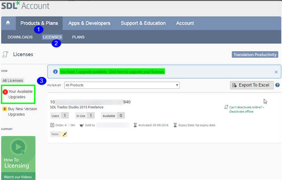Viewport: 282px width, 180px height.
Task: Click the Activated hourglass icon
Action: tap(135, 125)
